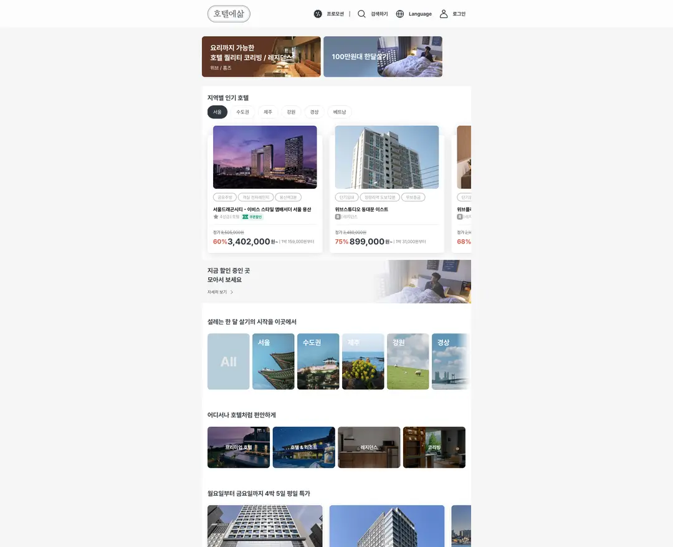Click the 객실 전자레인지 tag
This screenshot has height=547, width=673.
pos(256,197)
